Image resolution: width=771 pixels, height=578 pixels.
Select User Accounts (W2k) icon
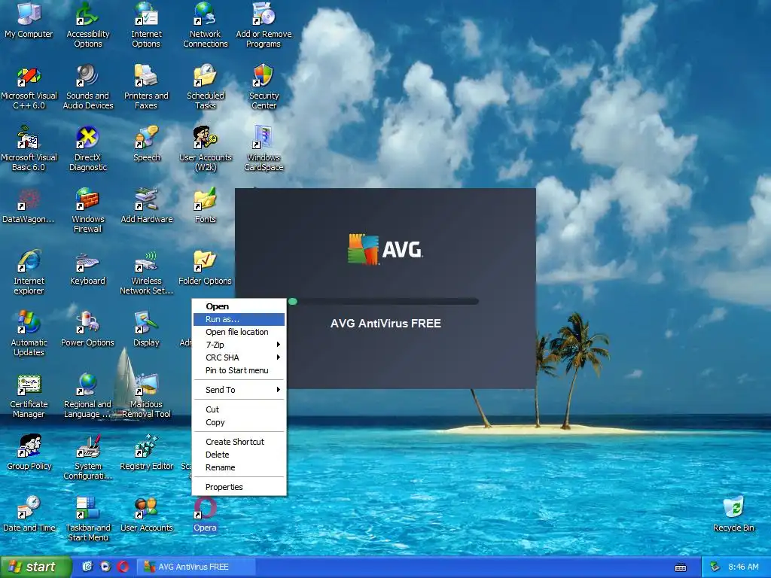205,148
